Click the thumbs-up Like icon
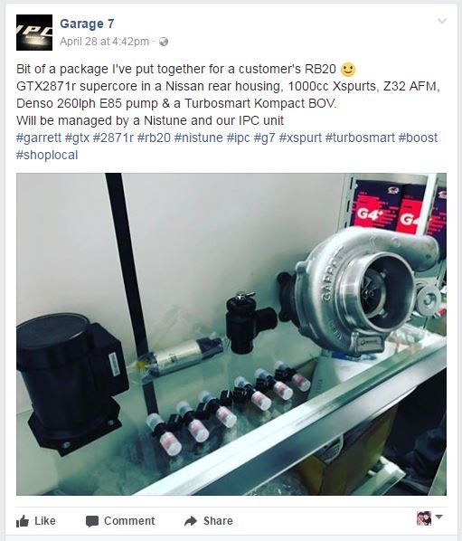The width and height of the screenshot is (462, 541). 23,520
